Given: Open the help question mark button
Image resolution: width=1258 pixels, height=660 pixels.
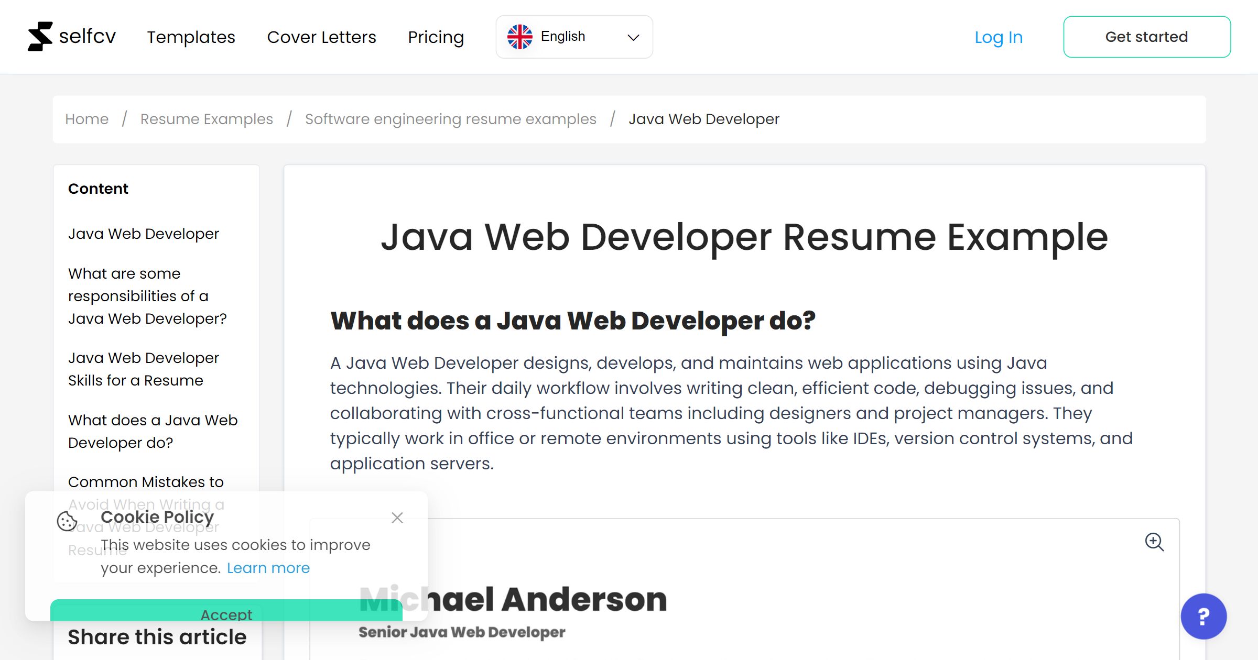Looking at the screenshot, I should pos(1203,616).
